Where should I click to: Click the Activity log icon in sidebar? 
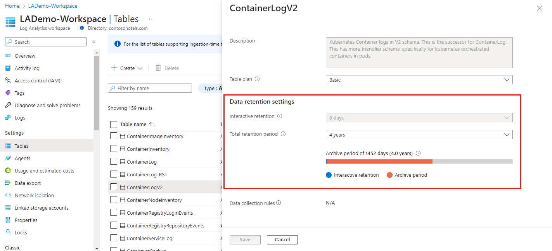8,68
